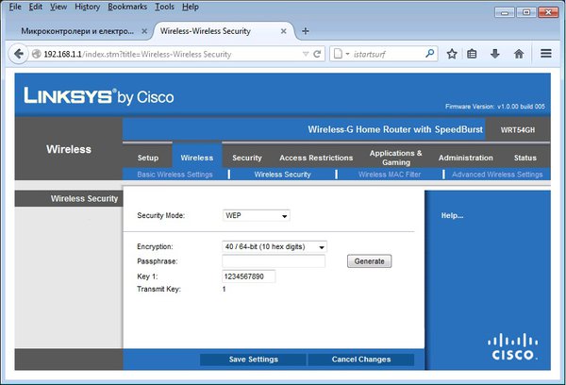Open the View menu
This screenshot has height=385, width=566.
click(58, 7)
